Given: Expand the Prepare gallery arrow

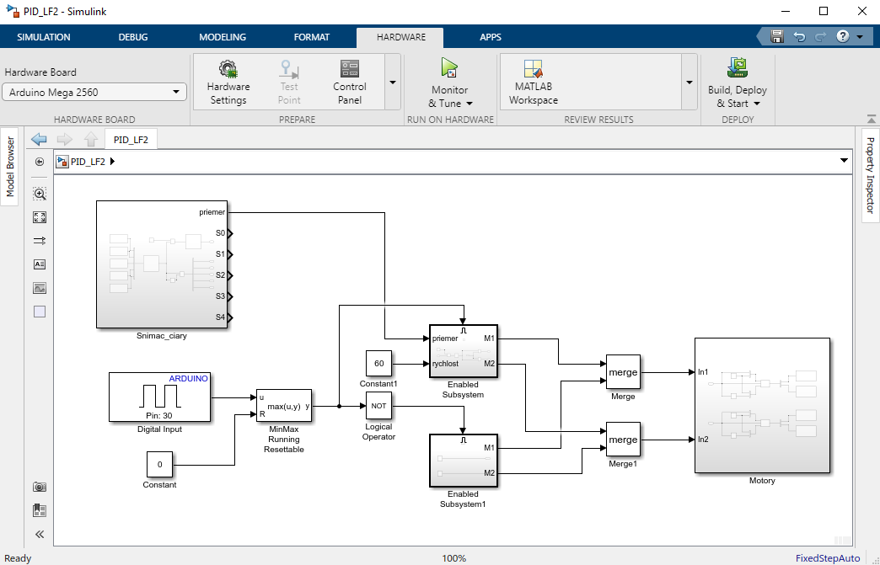Looking at the screenshot, I should pyautogui.click(x=393, y=83).
